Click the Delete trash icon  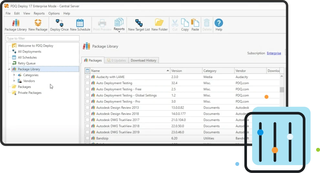[207, 23]
